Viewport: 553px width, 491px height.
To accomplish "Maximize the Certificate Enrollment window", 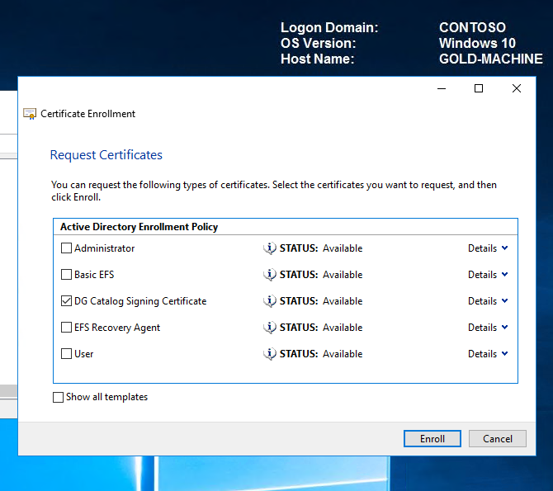I will pos(478,88).
